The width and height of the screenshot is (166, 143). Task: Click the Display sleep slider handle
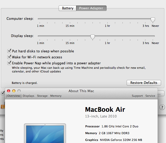click(x=93, y=37)
